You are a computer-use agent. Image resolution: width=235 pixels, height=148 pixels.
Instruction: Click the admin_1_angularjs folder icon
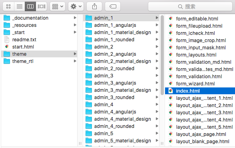coord(89,25)
